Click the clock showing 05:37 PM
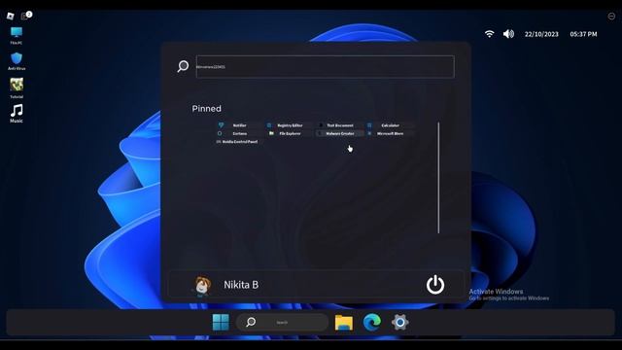The image size is (622, 350). click(x=583, y=34)
